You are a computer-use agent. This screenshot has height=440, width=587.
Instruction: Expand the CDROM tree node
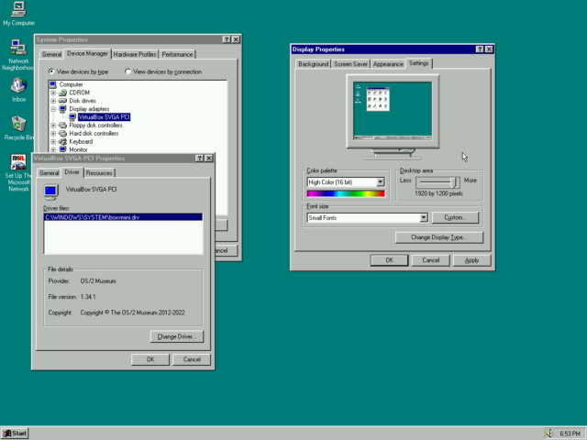(x=53, y=93)
